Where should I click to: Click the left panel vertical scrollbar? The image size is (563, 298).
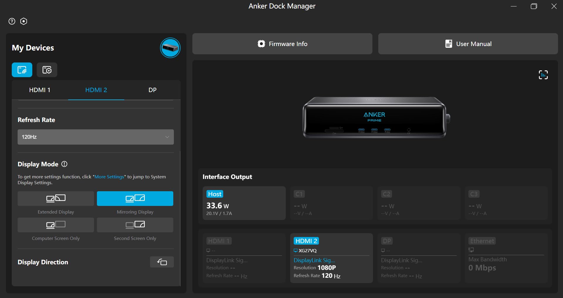pyautogui.click(x=180, y=219)
